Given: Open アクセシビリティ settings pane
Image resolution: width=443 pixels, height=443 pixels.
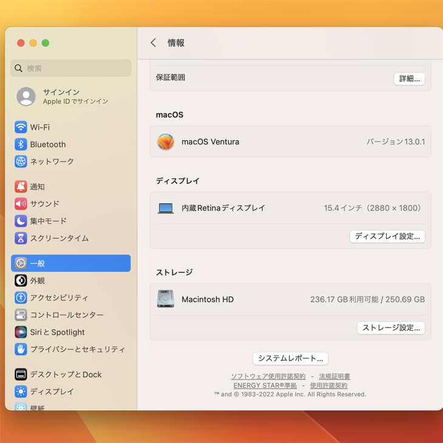Looking at the screenshot, I should (70, 297).
